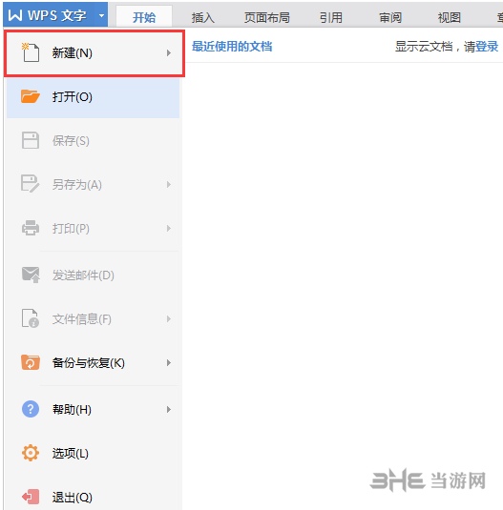Screen dimensions: 503x510
Task: Select the 文件信息(F) menu entry
Action: pyautogui.click(x=94, y=318)
